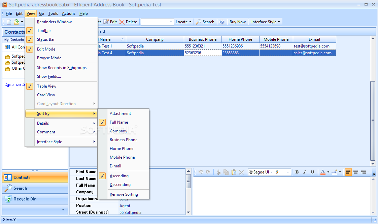The width and height of the screenshot is (378, 224).
Task: Click the Undo icon in the comment editor
Action: [x=201, y=172]
